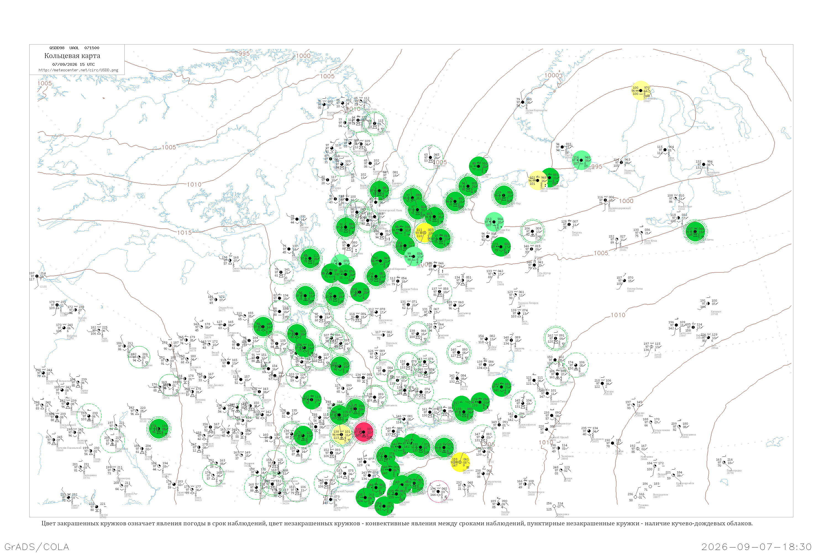Click the 2026-09-07-18:30 timestamp
This screenshot has width=829, height=553.
coord(756,547)
